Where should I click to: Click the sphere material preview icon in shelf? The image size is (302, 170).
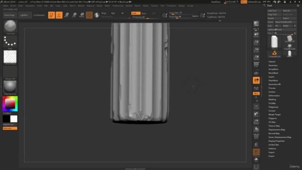coord(97,15)
